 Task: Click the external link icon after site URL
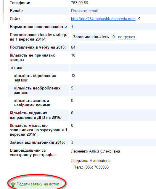coord(139,19)
